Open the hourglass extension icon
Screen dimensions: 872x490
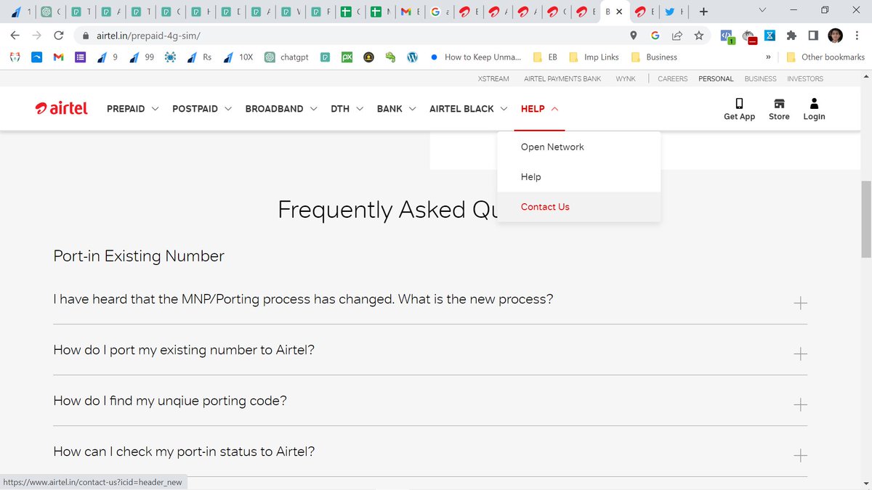tap(770, 35)
